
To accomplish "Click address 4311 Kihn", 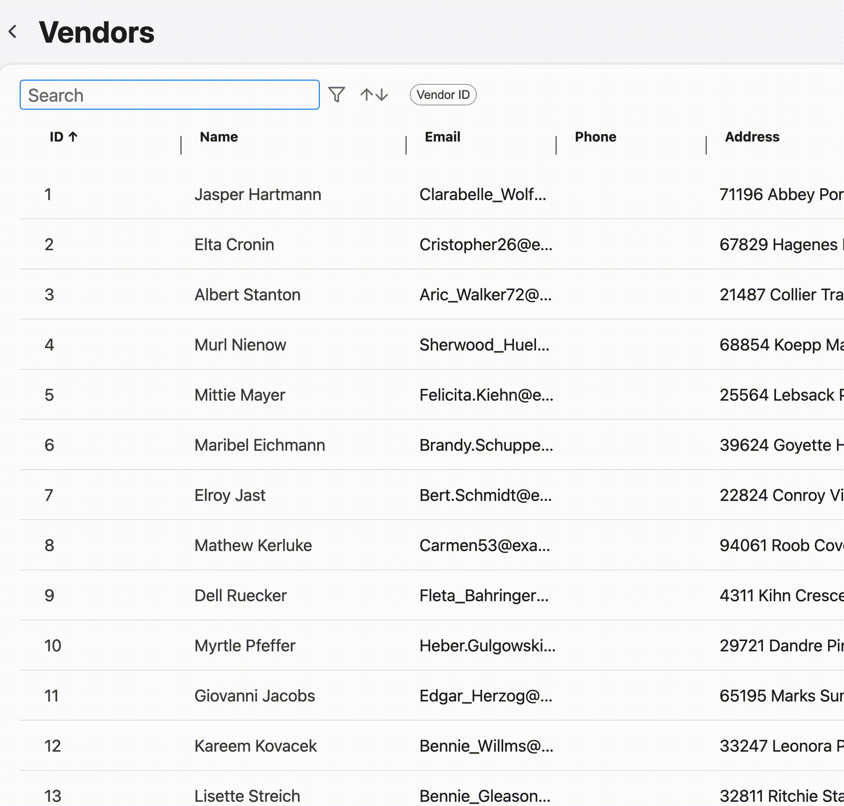I will pyautogui.click(x=782, y=596).
